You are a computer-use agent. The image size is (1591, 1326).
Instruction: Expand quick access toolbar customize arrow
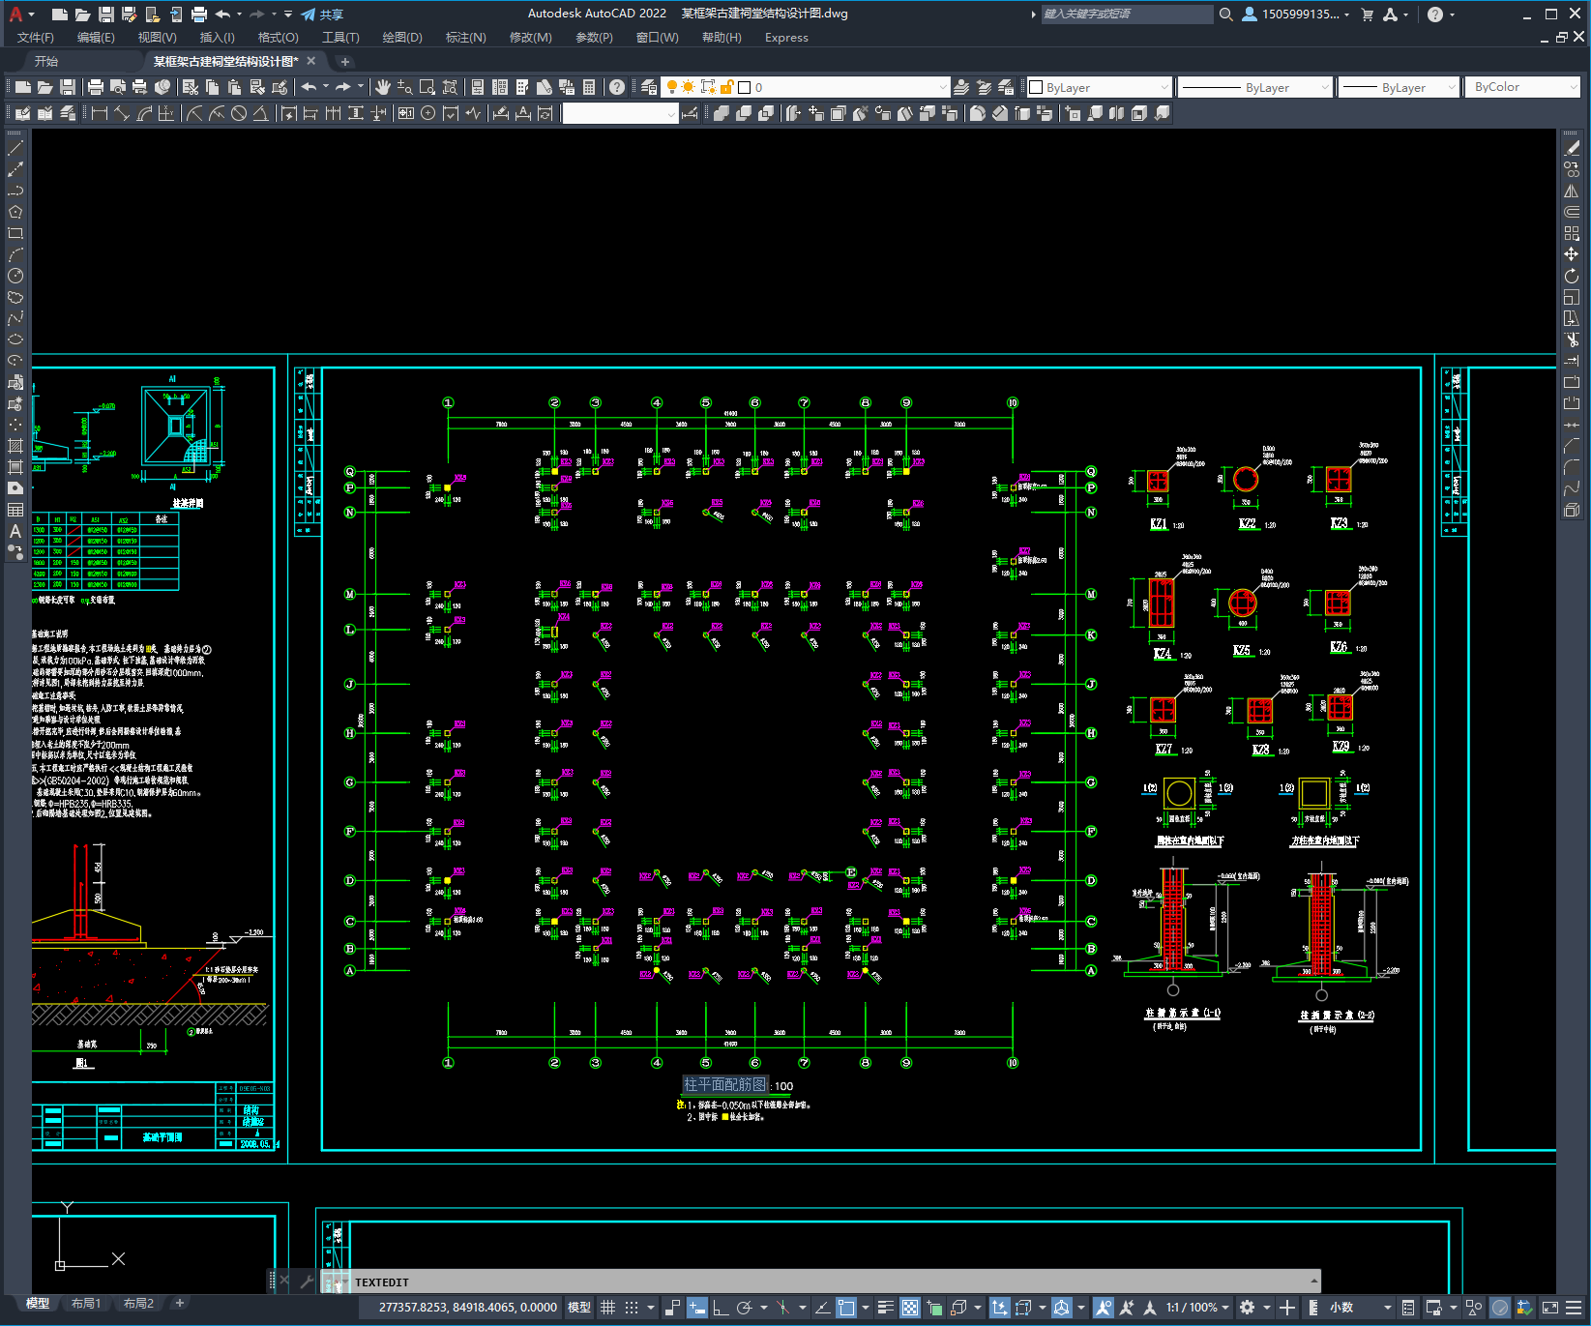pos(288,15)
